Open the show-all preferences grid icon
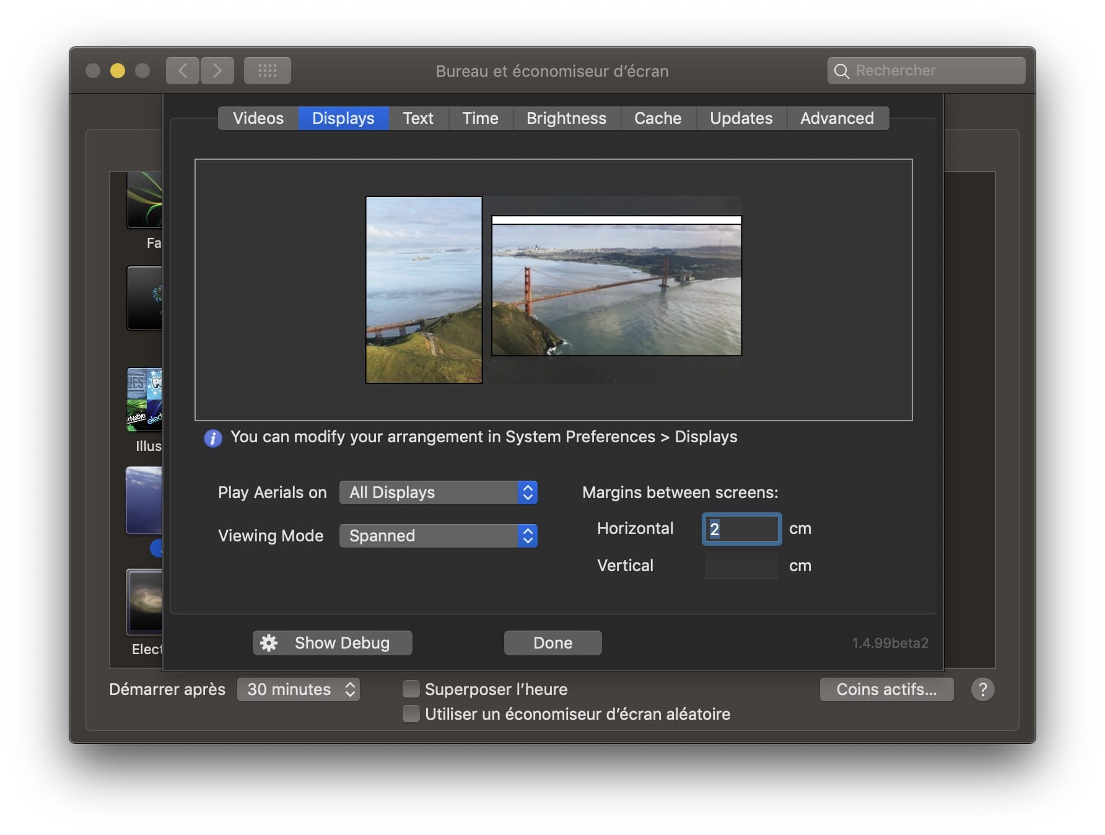This screenshot has height=835, width=1105. click(268, 71)
